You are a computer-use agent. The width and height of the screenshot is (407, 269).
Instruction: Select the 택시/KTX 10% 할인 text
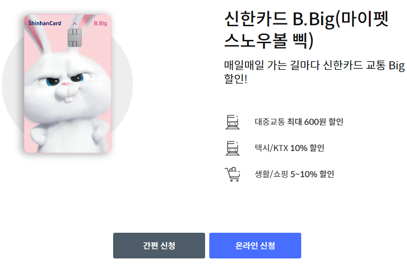pyautogui.click(x=290, y=148)
